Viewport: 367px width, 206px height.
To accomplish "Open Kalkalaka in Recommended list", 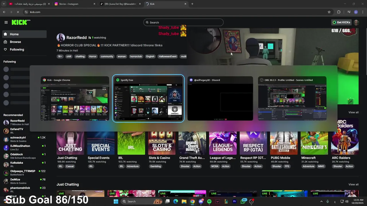I will pos(24,164).
